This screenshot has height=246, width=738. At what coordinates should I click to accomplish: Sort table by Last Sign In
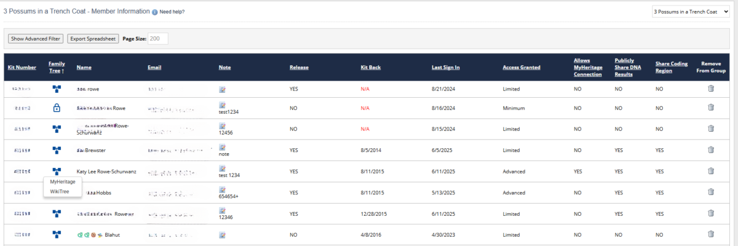446,67
